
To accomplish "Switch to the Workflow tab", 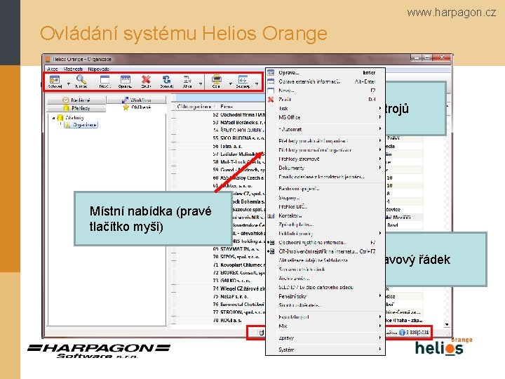I will coord(137,100).
